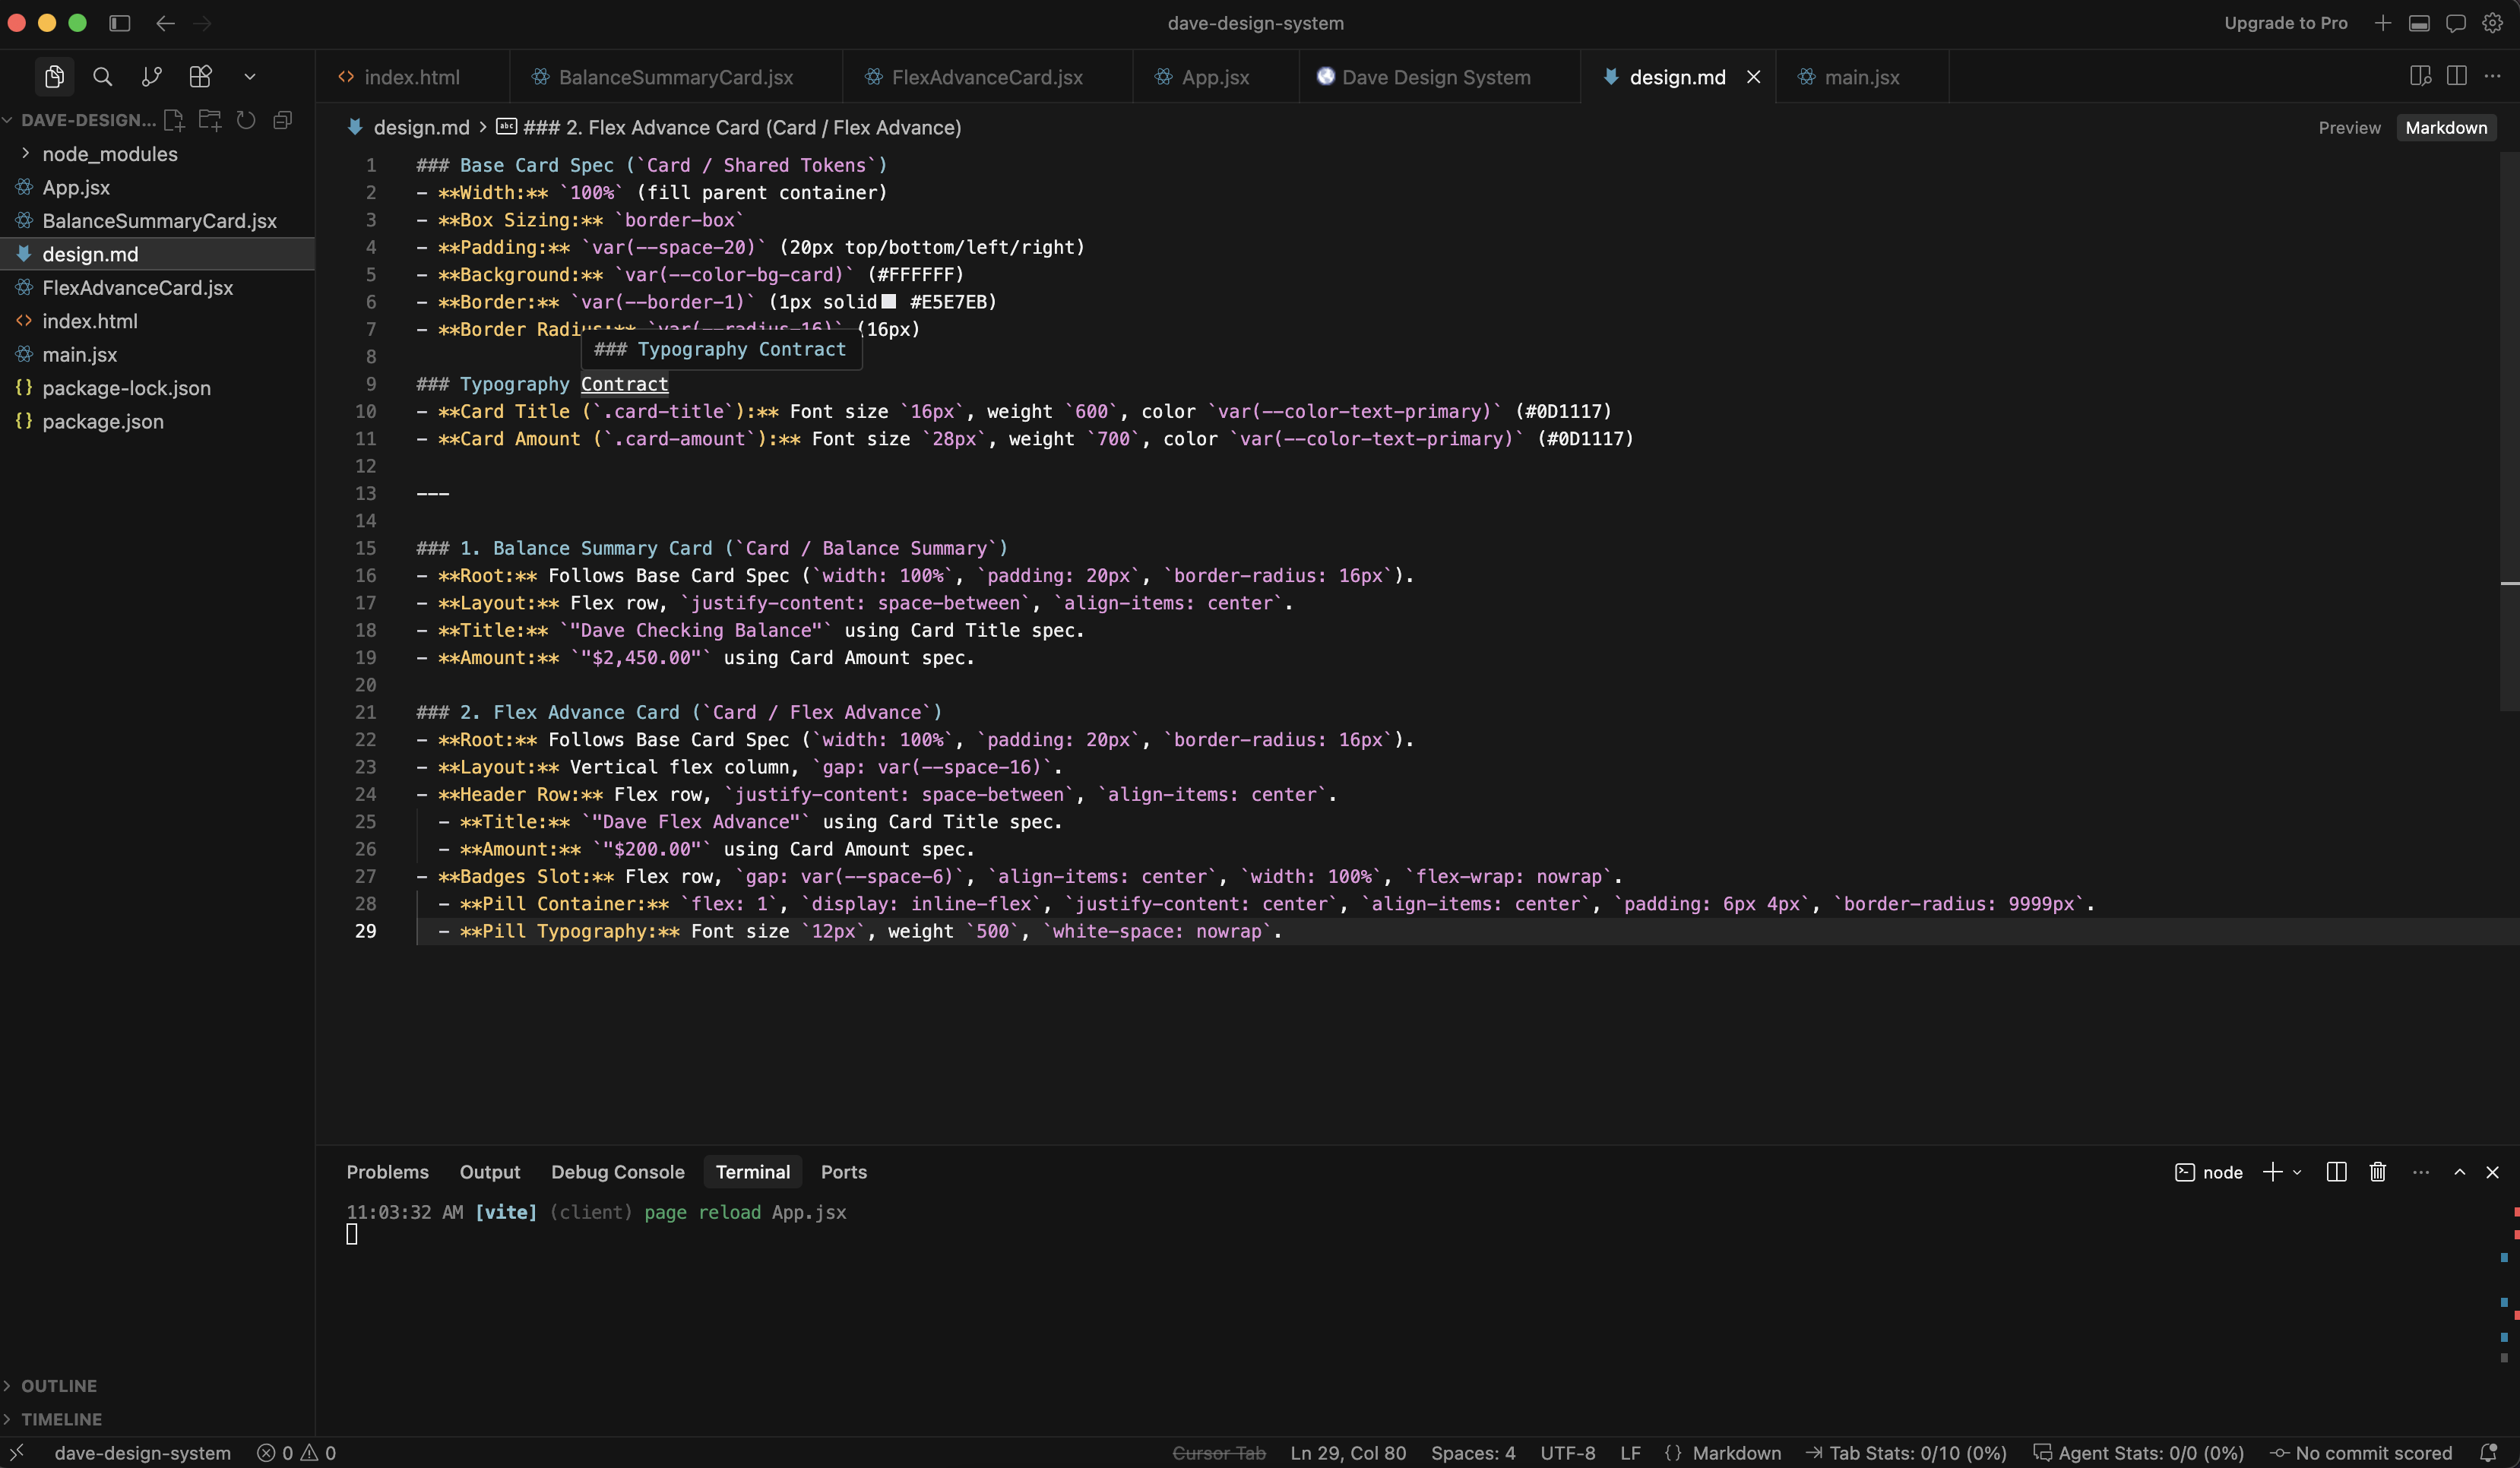Image resolution: width=2520 pixels, height=1468 pixels.
Task: Close the design.md tab
Action: [x=1753, y=77]
